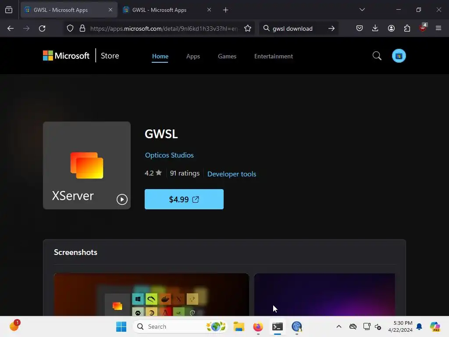Screen dimensions: 449x337
Task: Switch to the second GWSL tab
Action: click(x=167, y=10)
